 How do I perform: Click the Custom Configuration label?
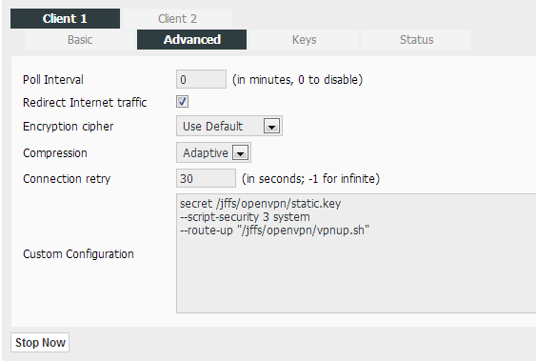(78, 254)
